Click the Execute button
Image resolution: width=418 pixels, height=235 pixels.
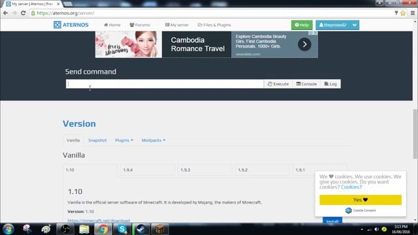278,84
